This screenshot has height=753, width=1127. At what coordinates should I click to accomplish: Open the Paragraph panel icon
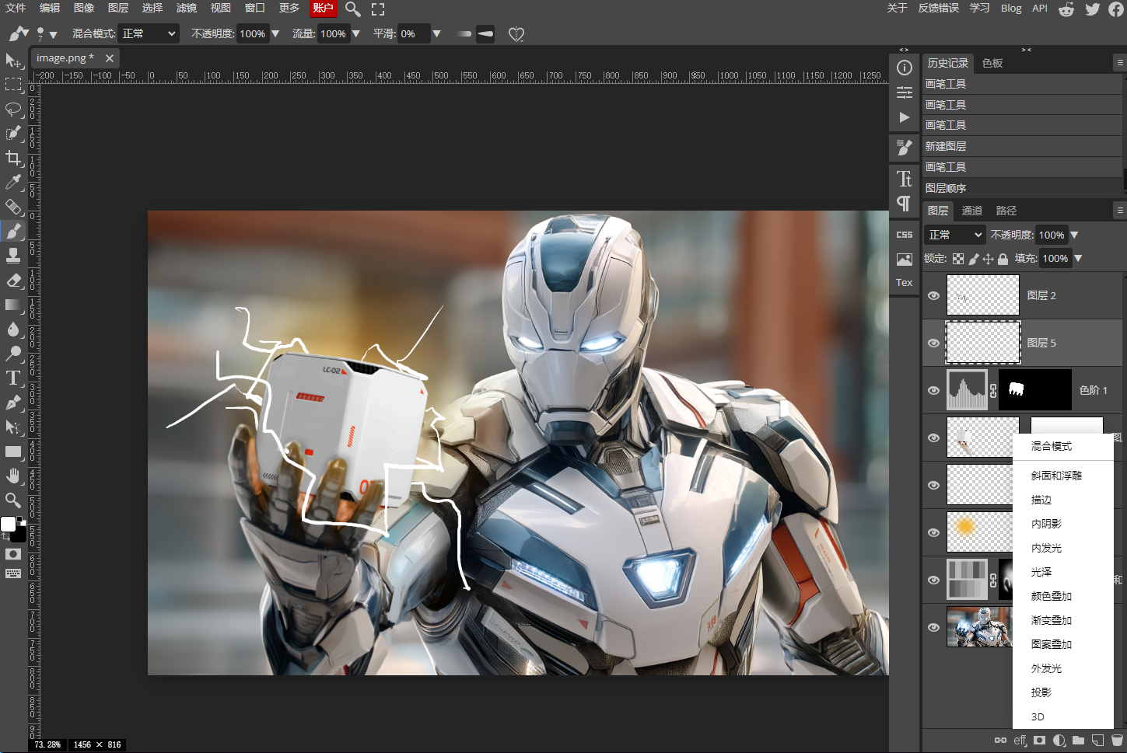pos(904,204)
